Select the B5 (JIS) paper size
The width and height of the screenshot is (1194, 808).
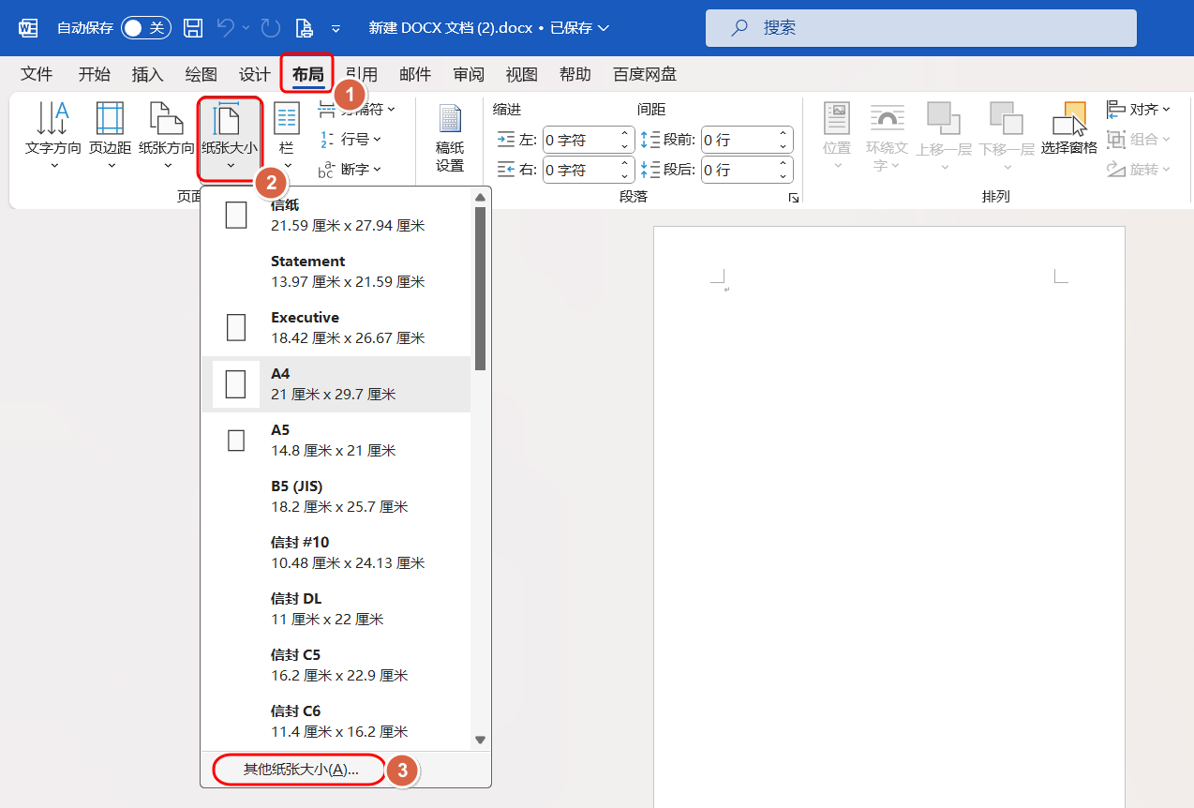point(336,497)
